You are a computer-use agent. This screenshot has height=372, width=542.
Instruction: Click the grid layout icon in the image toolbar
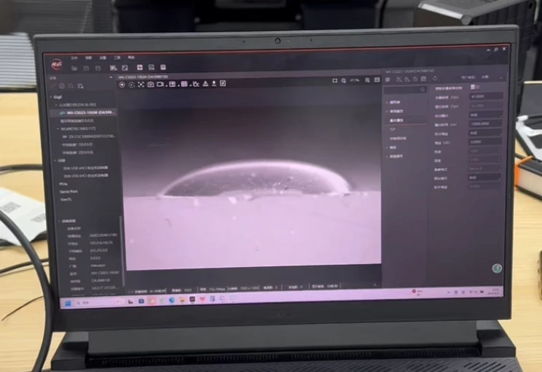click(x=184, y=84)
